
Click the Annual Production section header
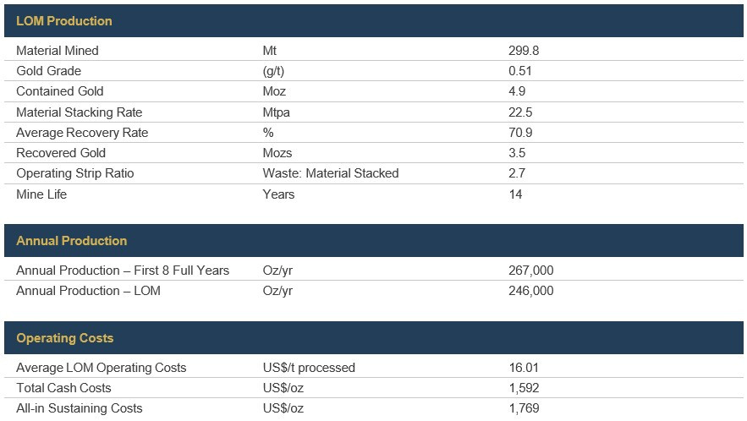coord(72,241)
